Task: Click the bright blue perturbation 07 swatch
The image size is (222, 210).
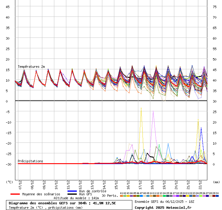Action: click(x=141, y=196)
